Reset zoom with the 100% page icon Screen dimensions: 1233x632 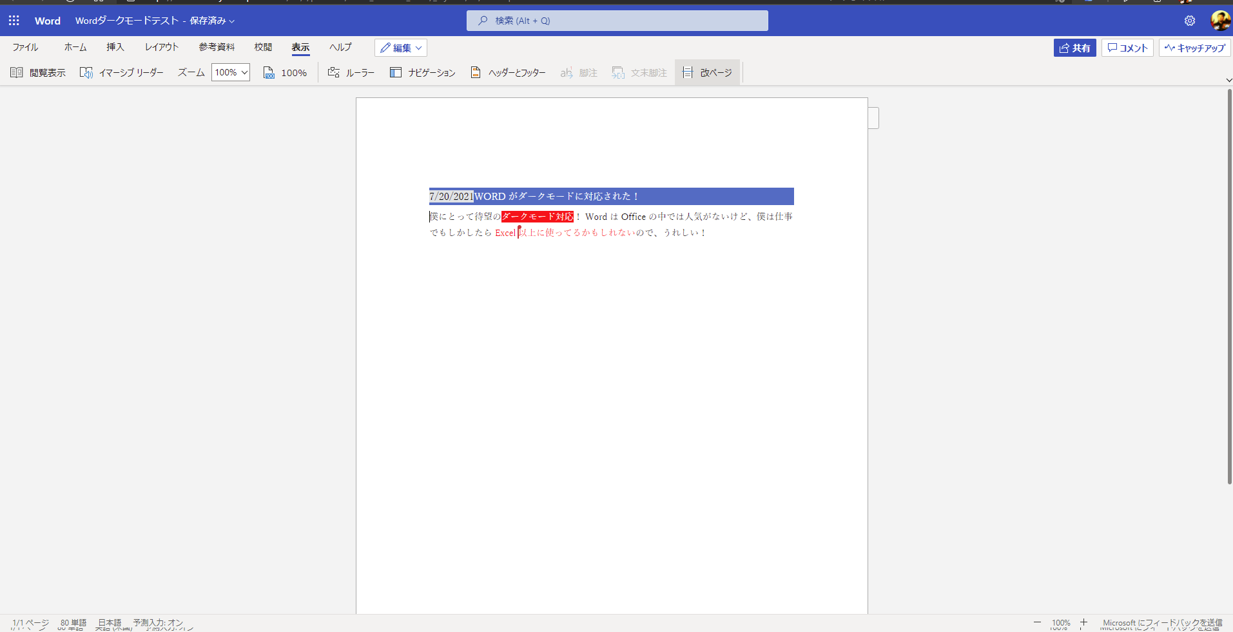point(285,73)
